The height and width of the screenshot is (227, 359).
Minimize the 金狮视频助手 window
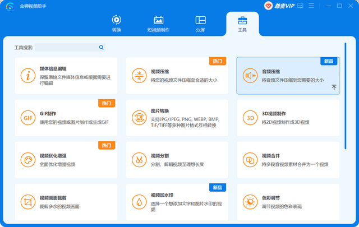tap(329, 6)
